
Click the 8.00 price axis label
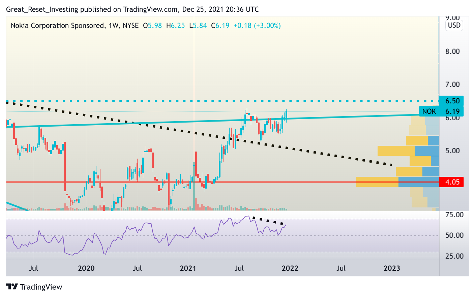tap(452, 52)
